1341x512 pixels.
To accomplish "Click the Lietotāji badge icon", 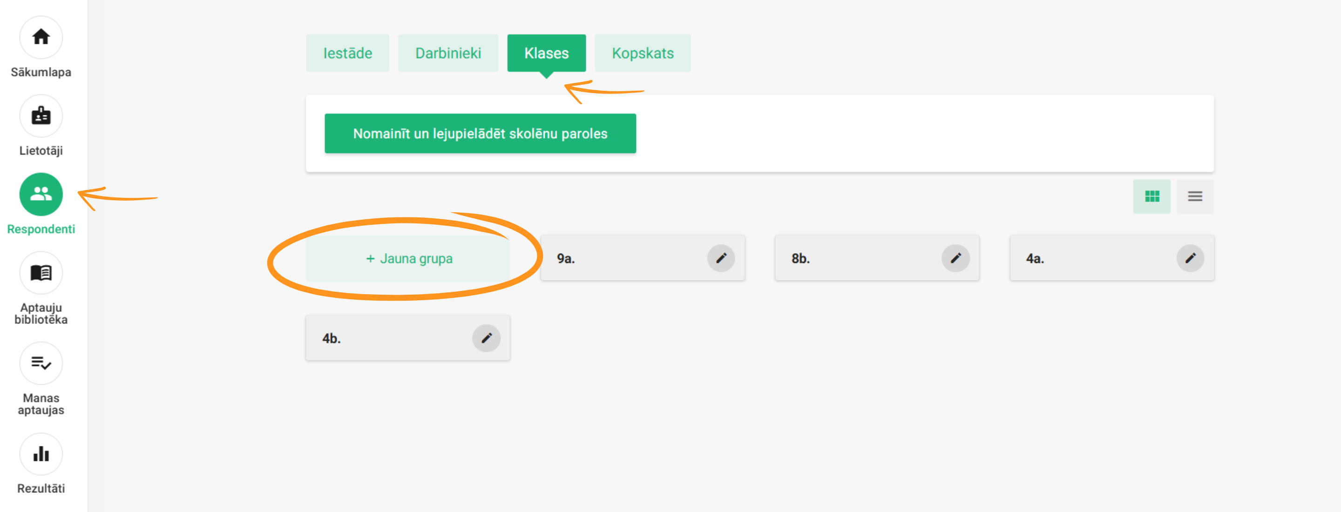I will click(41, 115).
